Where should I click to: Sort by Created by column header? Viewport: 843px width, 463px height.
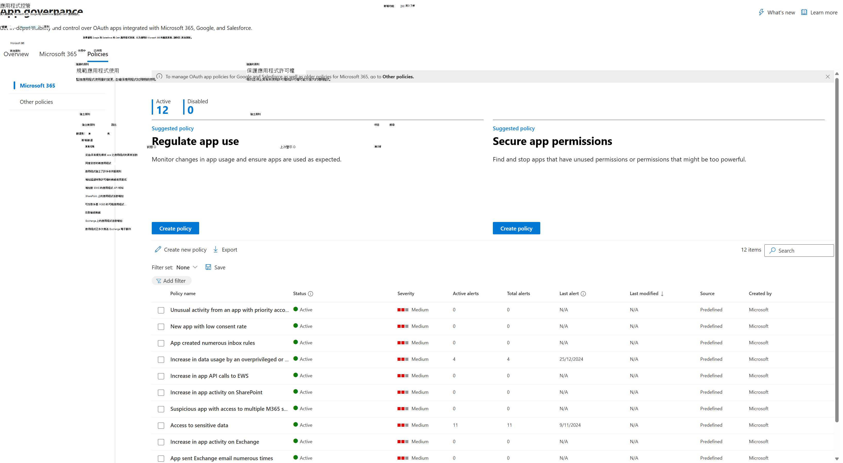coord(760,294)
